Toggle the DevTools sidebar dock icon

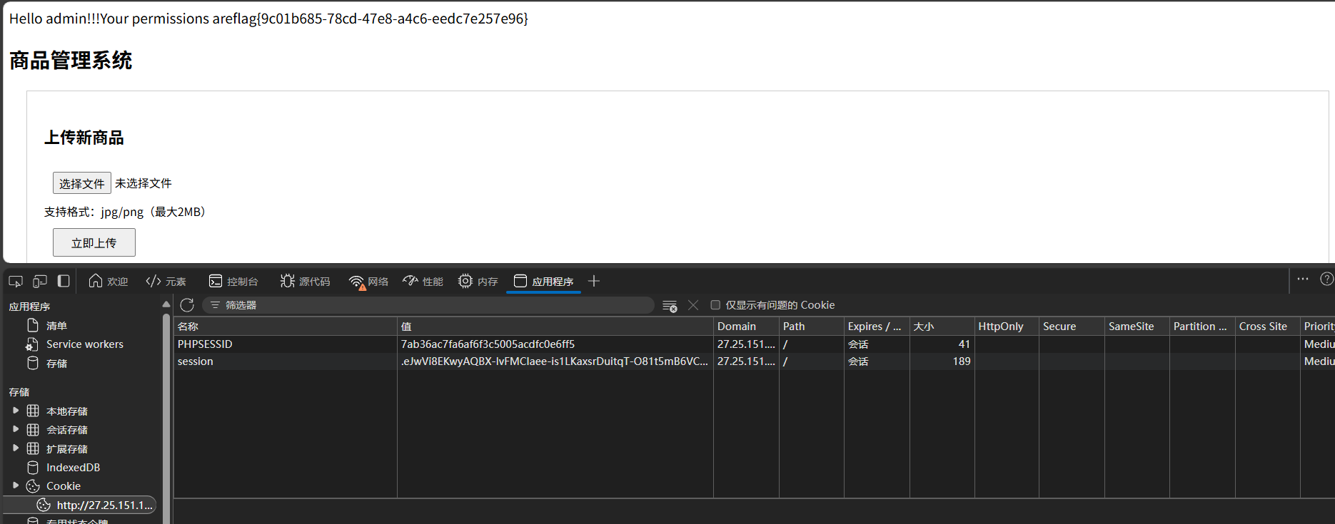pyautogui.click(x=64, y=281)
